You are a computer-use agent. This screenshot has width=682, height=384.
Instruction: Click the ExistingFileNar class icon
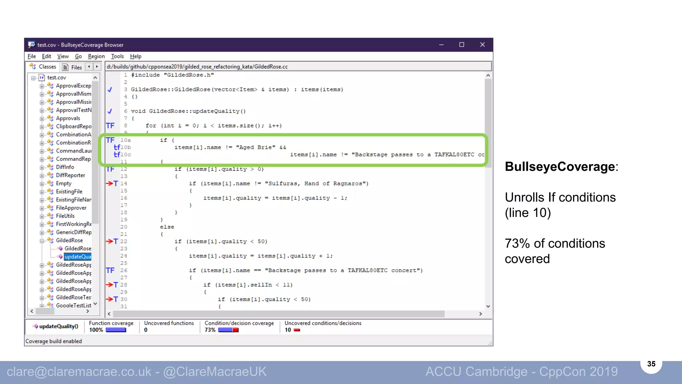50,199
